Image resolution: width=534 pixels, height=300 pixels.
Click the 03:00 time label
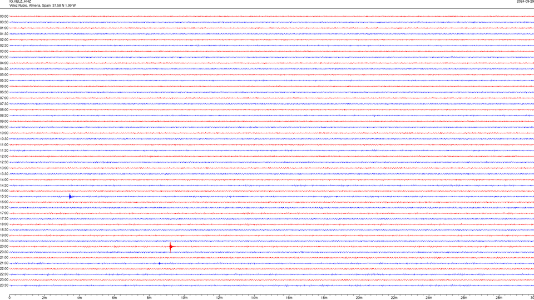pos(4,51)
